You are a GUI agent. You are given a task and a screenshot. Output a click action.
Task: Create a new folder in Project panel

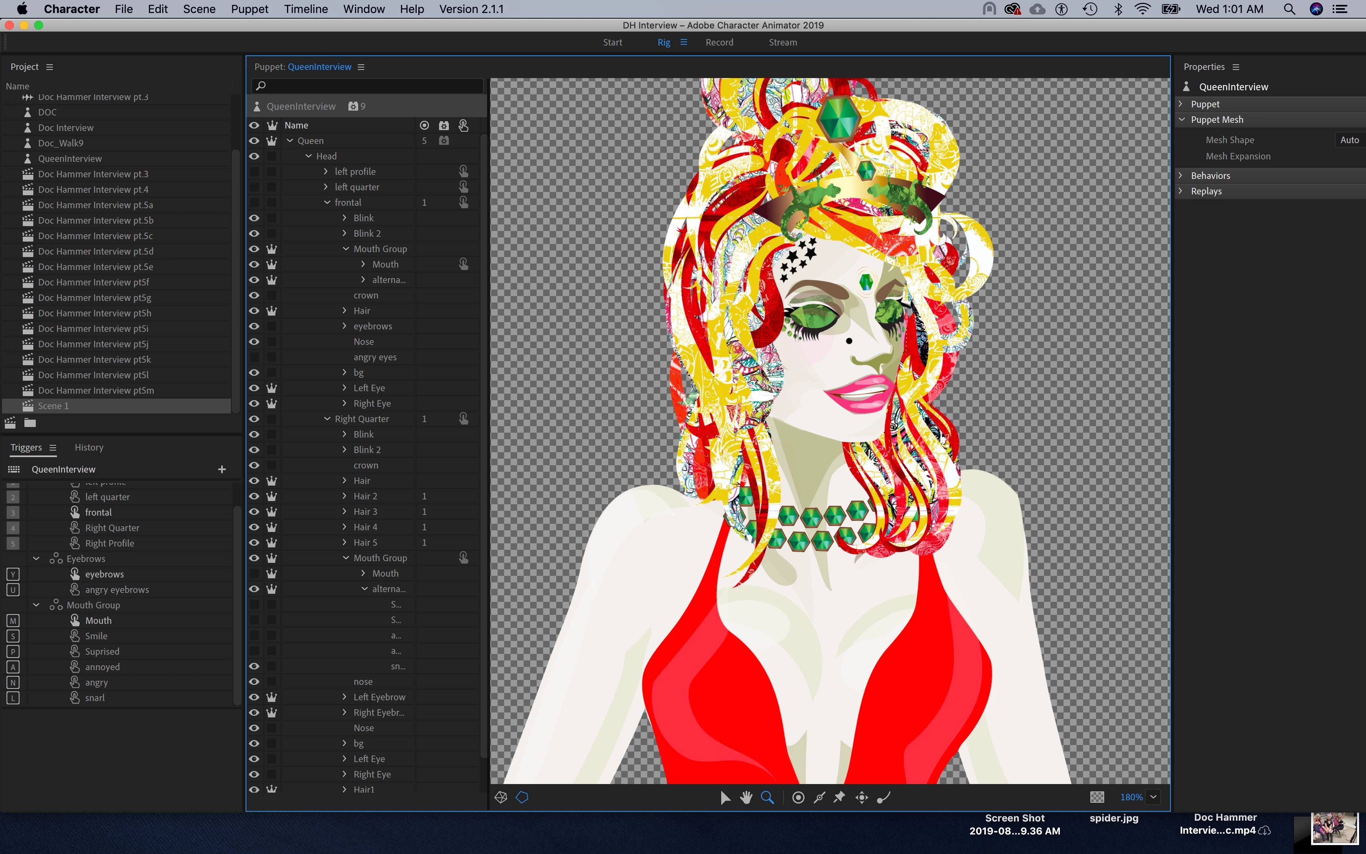pyautogui.click(x=30, y=423)
